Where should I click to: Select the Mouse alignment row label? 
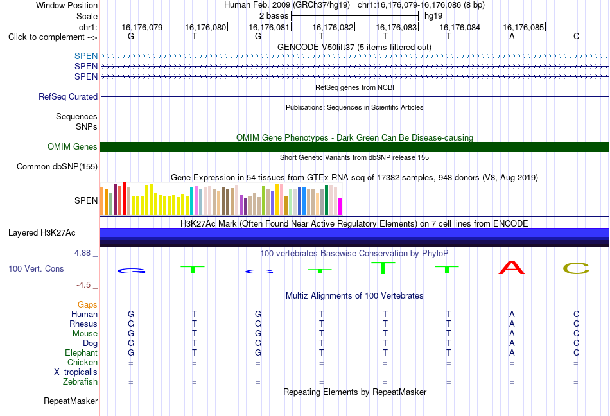(85, 334)
